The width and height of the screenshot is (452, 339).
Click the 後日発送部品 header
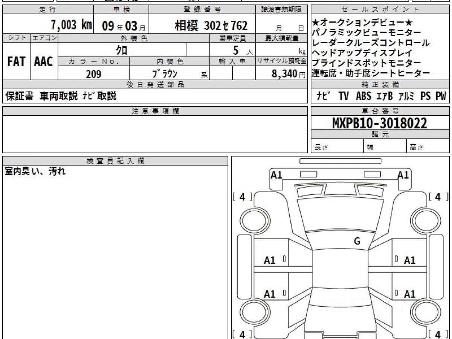click(155, 85)
